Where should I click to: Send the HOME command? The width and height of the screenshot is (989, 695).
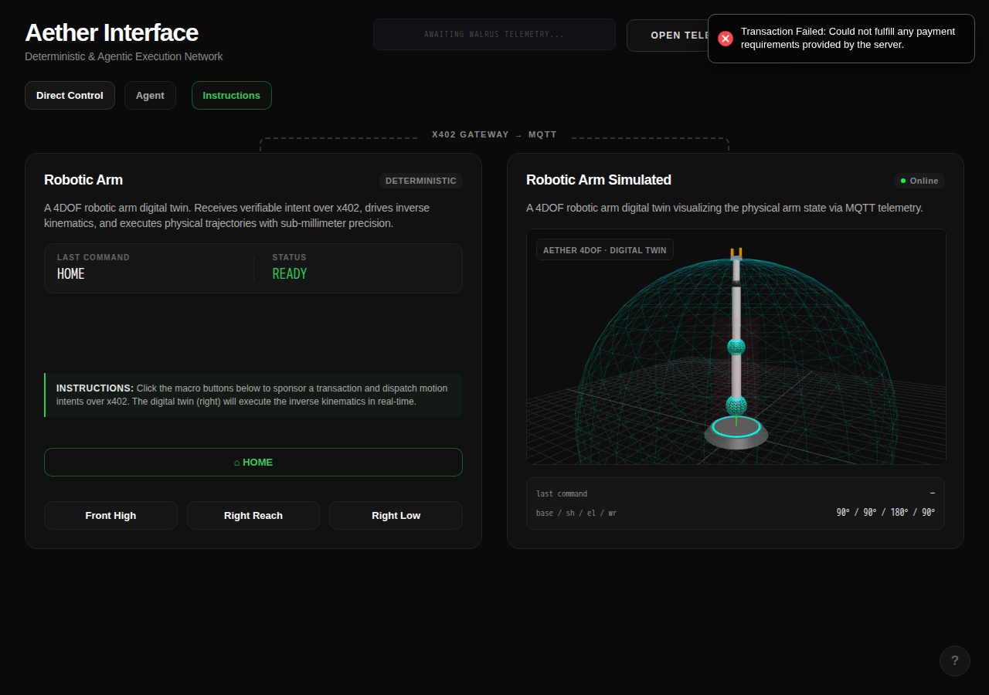(x=253, y=463)
